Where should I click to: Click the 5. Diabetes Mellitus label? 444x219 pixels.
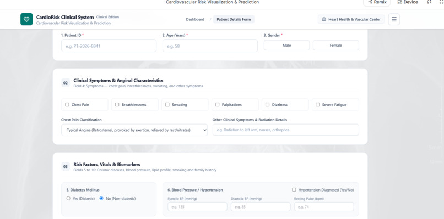coord(83,190)
